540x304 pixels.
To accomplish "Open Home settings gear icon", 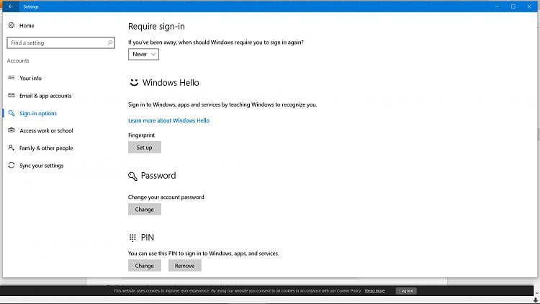I will pyautogui.click(x=12, y=25).
